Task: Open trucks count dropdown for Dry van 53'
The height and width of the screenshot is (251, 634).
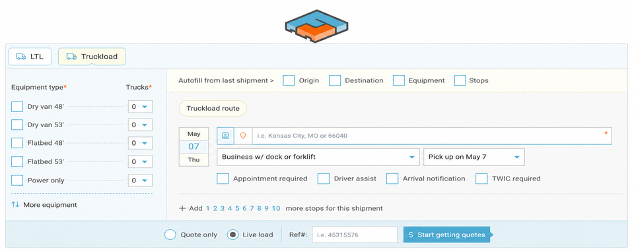Action: 140,125
